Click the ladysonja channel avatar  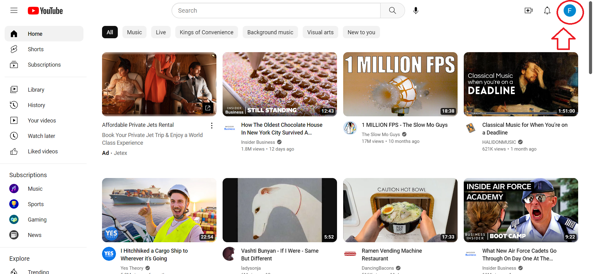229,254
